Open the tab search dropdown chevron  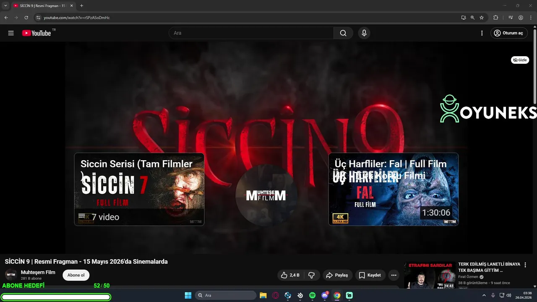click(5, 5)
